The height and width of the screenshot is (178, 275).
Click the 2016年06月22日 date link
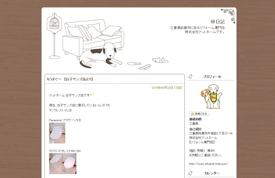[x=162, y=88]
